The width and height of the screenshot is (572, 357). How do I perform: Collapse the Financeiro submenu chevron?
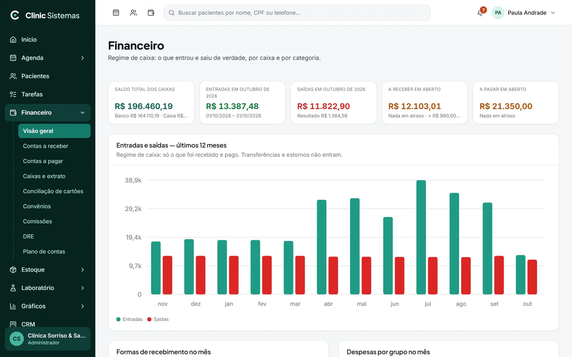[83, 112]
